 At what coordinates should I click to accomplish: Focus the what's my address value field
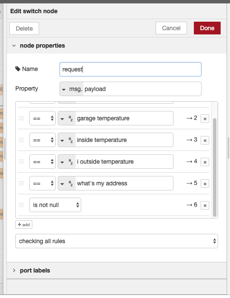point(124,183)
